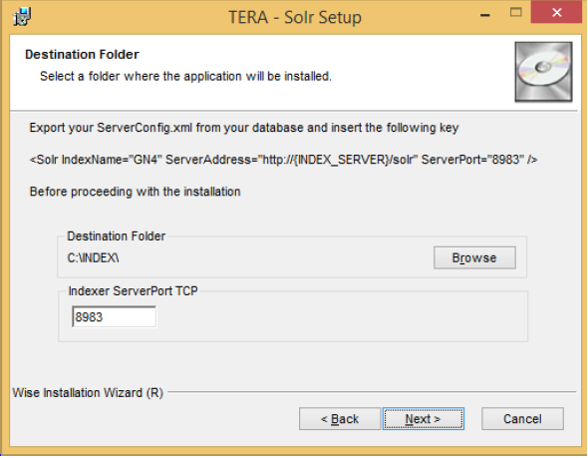Maximize the setup window
Viewport: 588px width, 458px height.
point(515,12)
